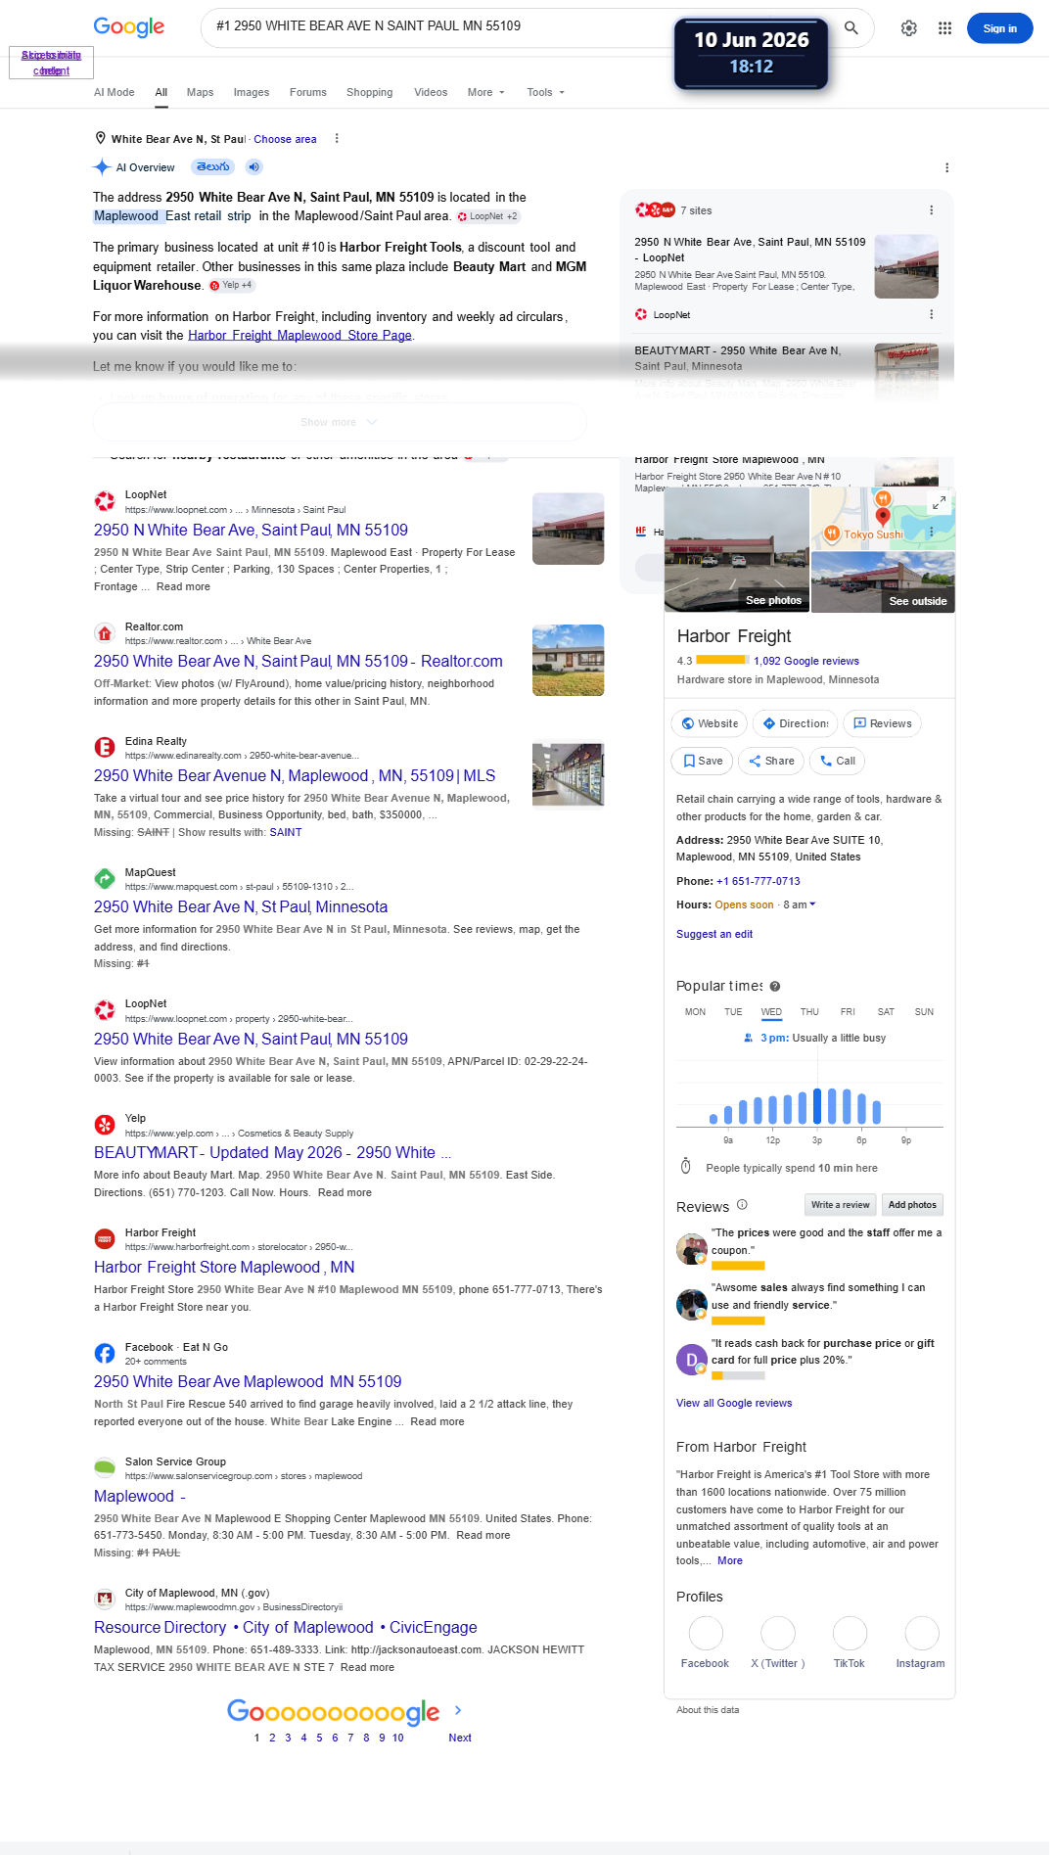Open the location options three-dot menu
Viewport: 1058px width, 1855px height.
click(x=337, y=138)
